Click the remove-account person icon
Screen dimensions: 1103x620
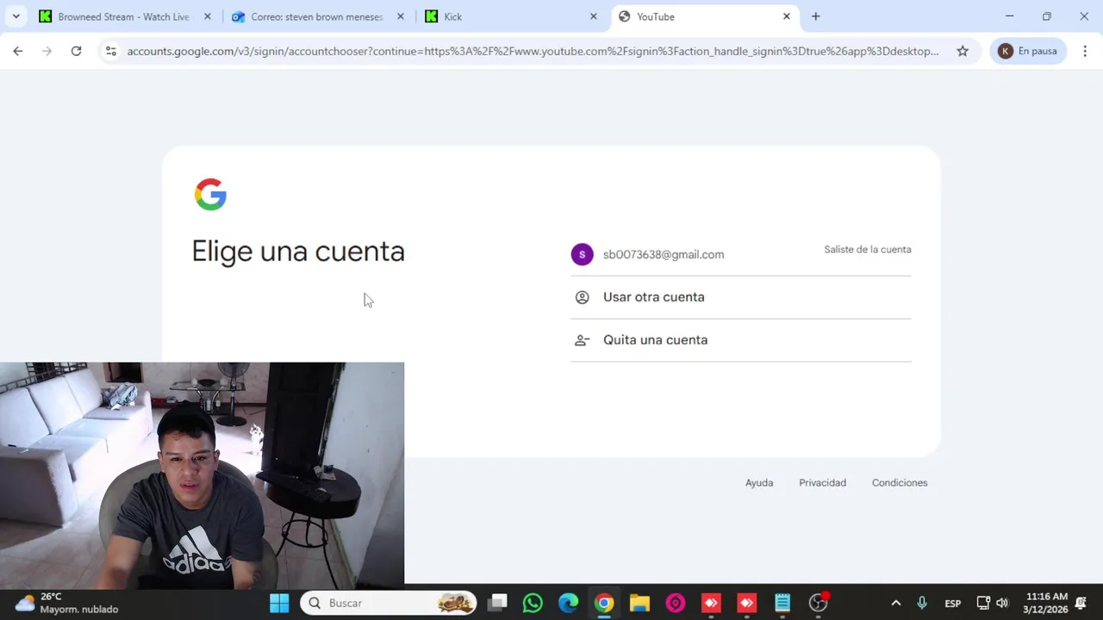(x=582, y=340)
